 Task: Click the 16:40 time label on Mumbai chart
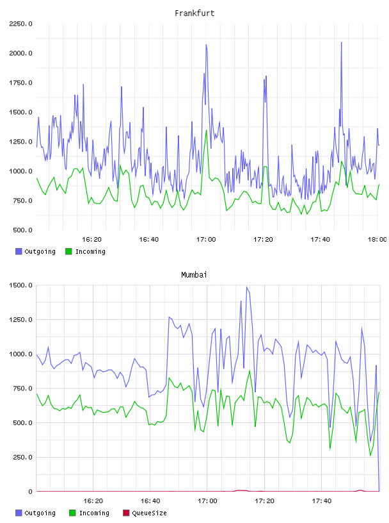150,501
